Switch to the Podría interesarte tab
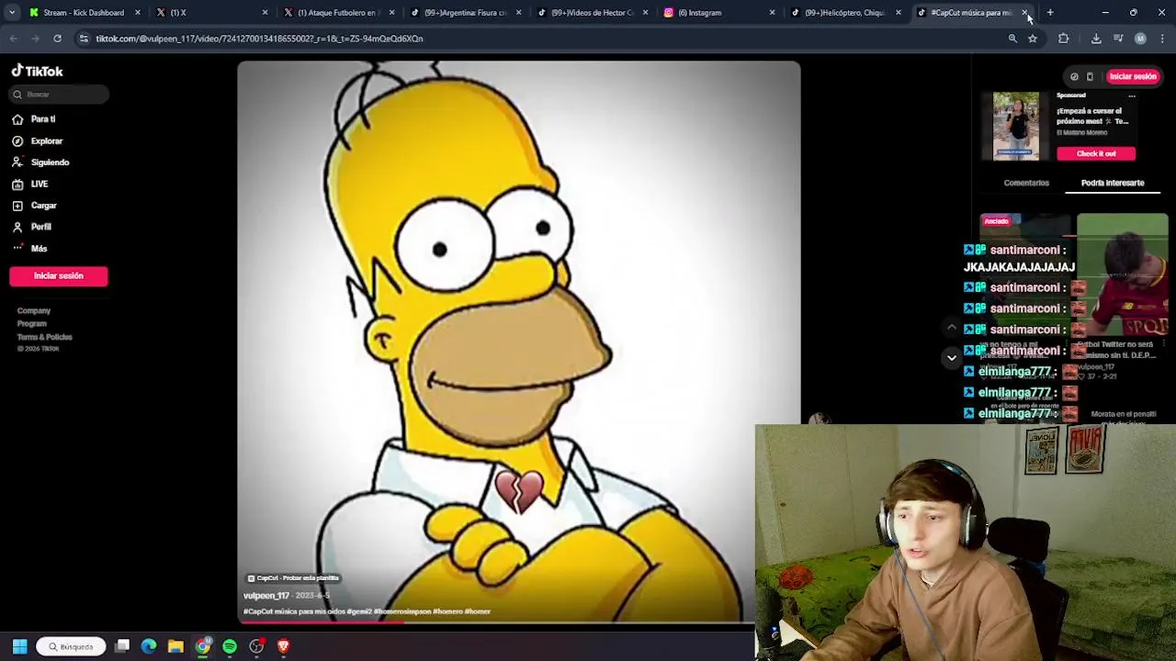The image size is (1176, 661). tap(1113, 183)
